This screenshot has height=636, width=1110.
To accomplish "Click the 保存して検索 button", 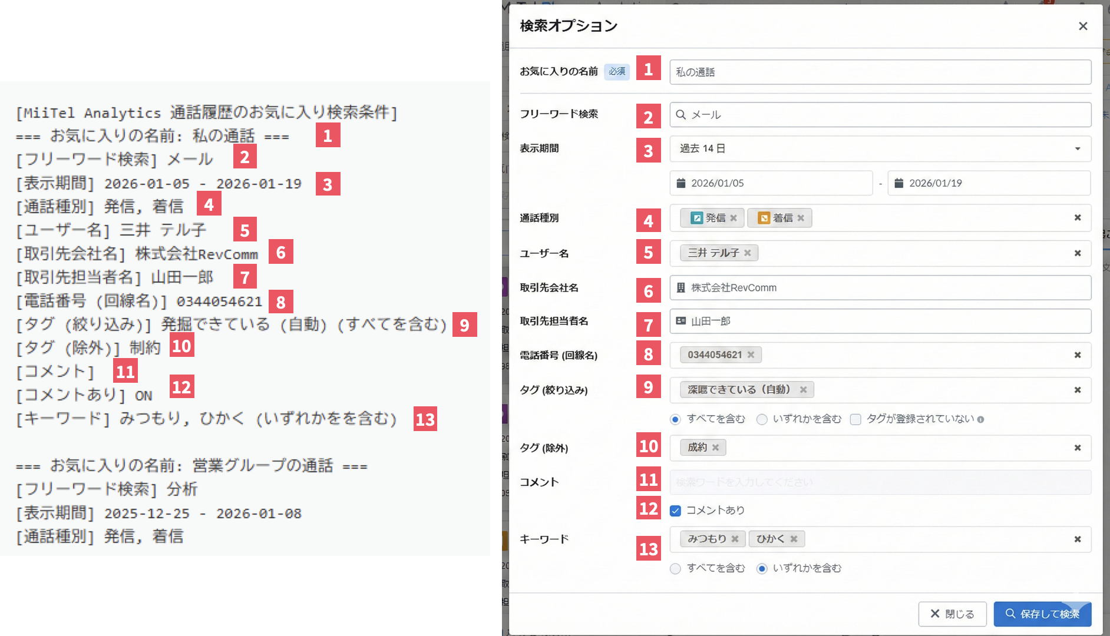I will pos(1042,614).
